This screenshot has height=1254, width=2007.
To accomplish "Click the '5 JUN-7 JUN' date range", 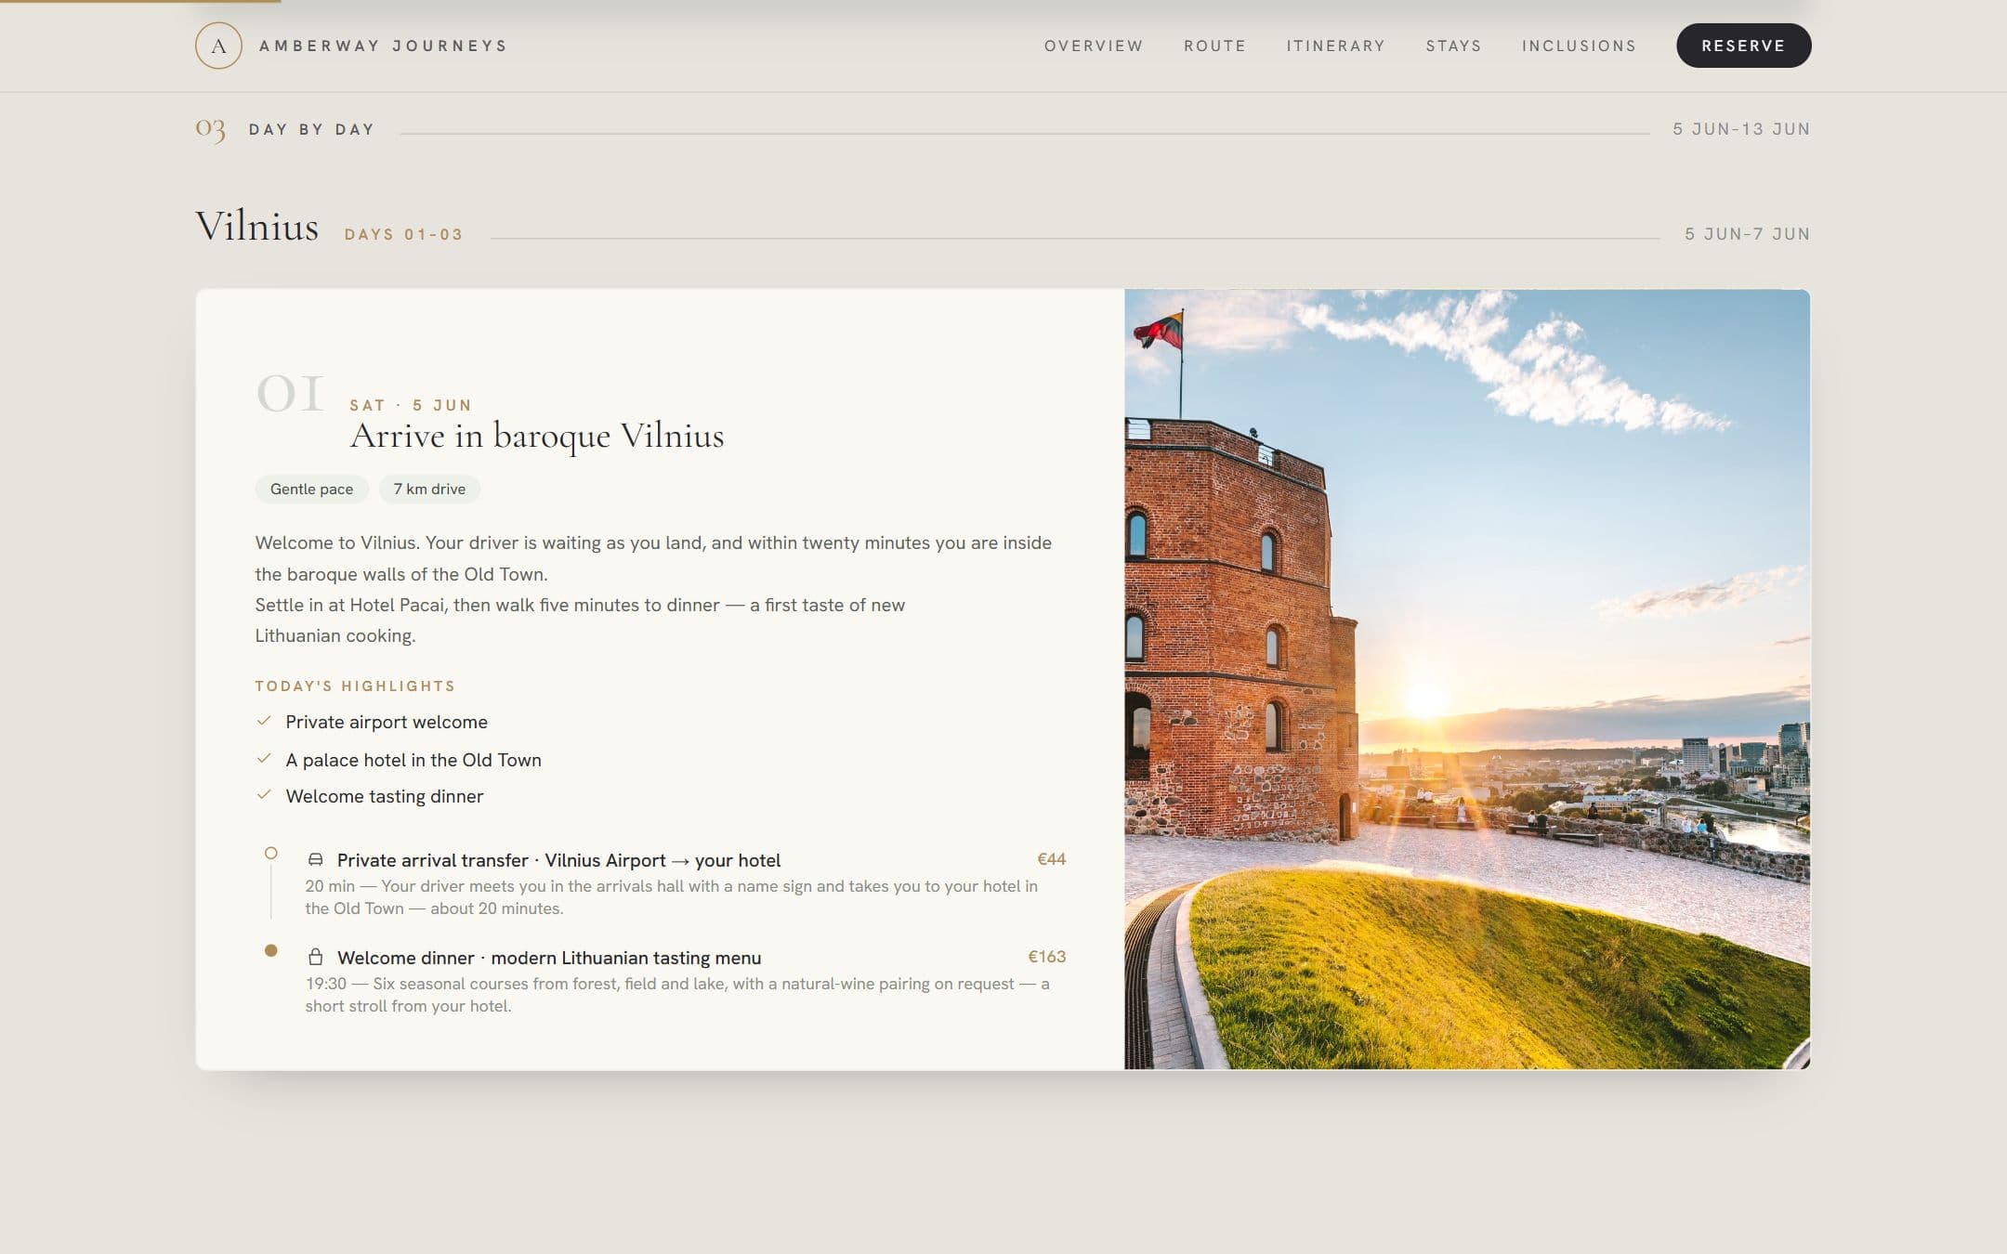I will (x=1747, y=234).
